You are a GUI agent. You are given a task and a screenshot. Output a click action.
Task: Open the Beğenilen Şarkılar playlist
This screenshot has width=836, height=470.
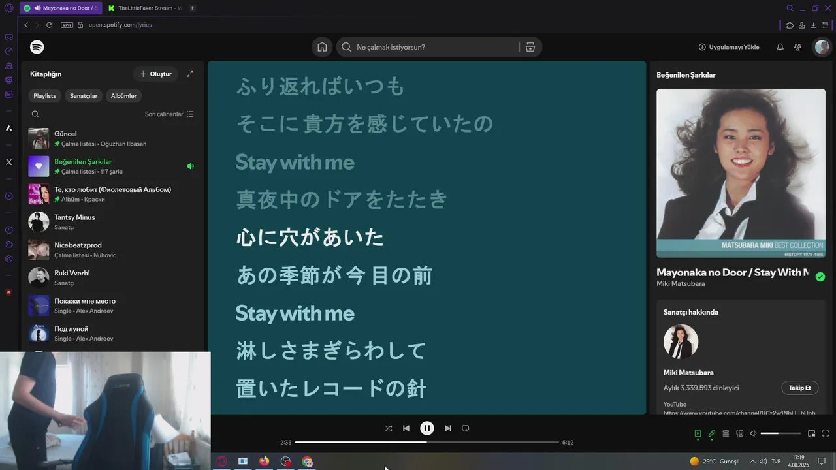(112, 166)
